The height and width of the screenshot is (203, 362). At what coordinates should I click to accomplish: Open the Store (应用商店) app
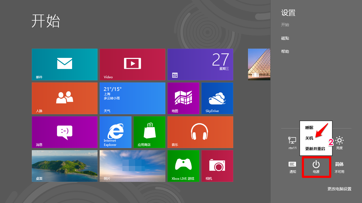pos(149,132)
